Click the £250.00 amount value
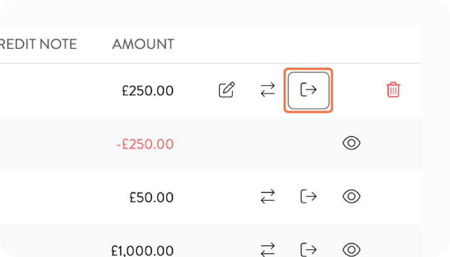This screenshot has height=257, width=450. pos(148,91)
